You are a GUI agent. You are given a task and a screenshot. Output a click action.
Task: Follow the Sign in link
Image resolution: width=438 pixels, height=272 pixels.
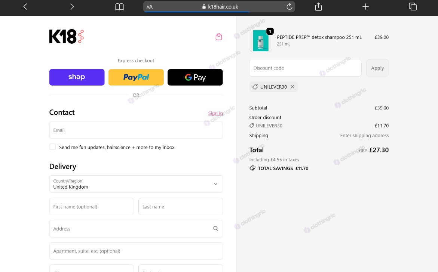[x=215, y=113]
